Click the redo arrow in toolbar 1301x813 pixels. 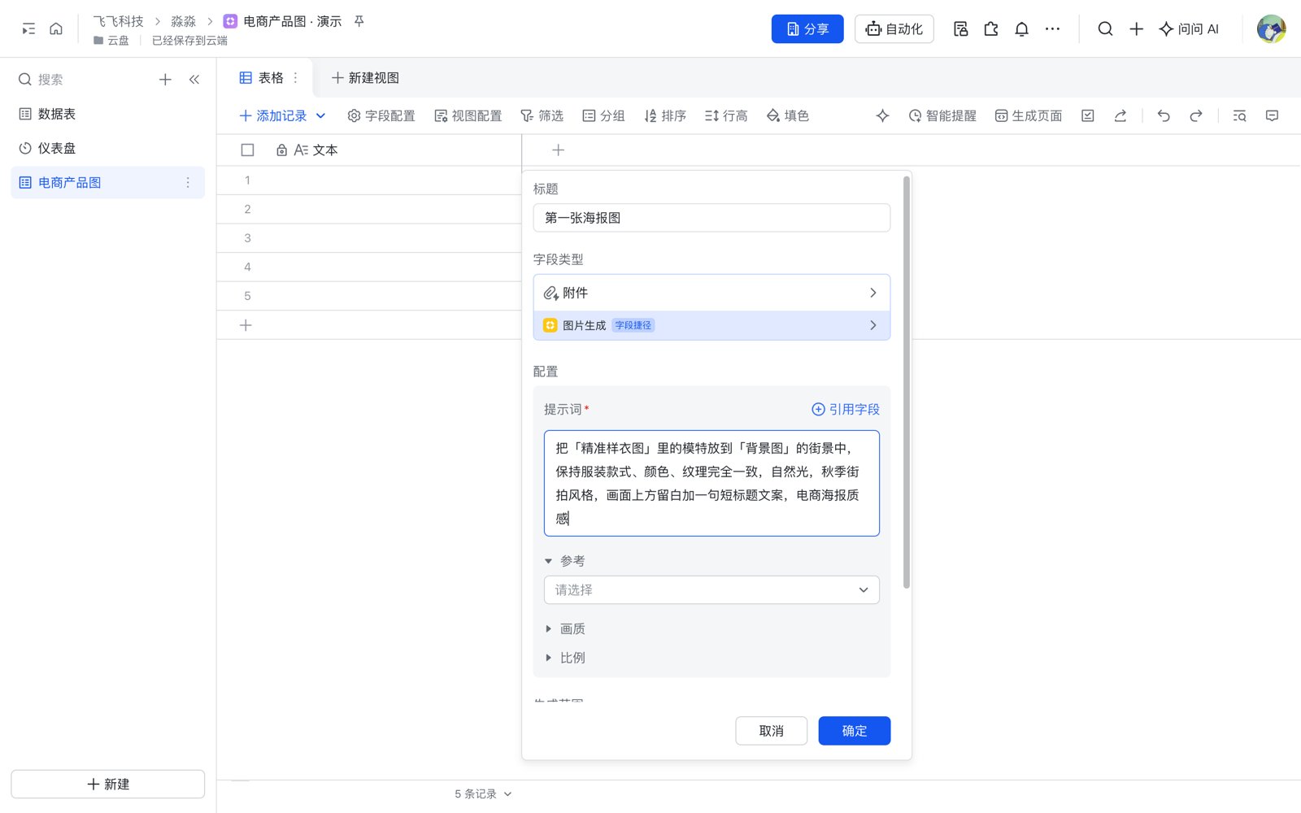pyautogui.click(x=1196, y=116)
